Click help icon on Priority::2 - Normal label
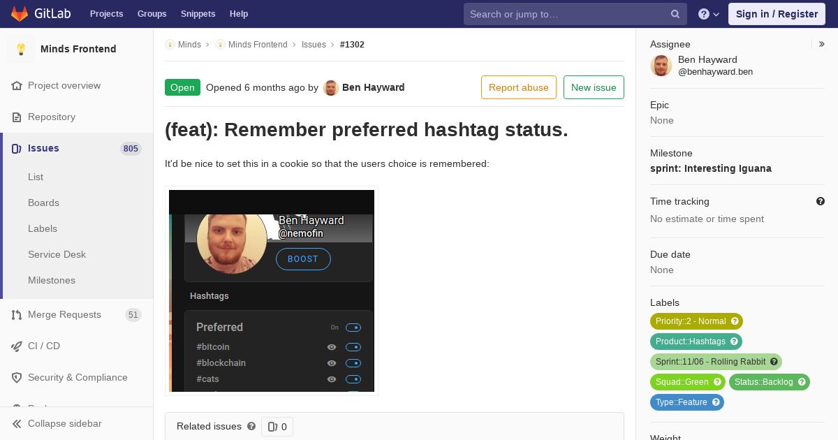This screenshot has width=838, height=440. (734, 321)
